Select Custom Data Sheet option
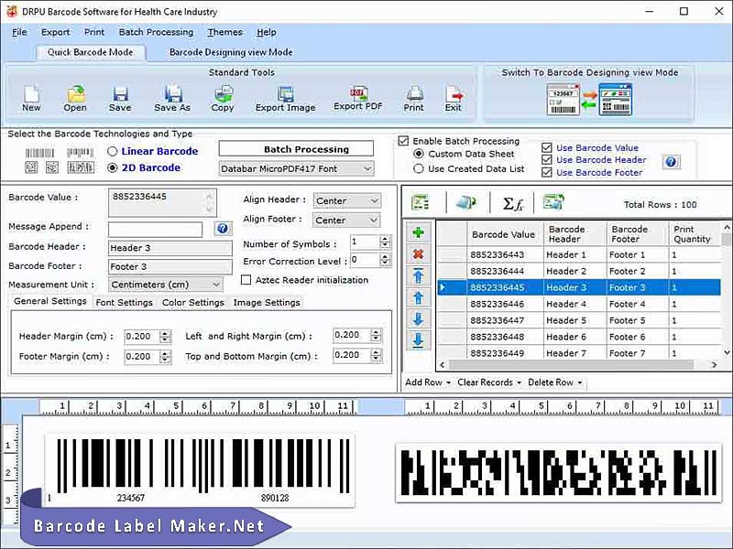The width and height of the screenshot is (733, 549). 419,154
